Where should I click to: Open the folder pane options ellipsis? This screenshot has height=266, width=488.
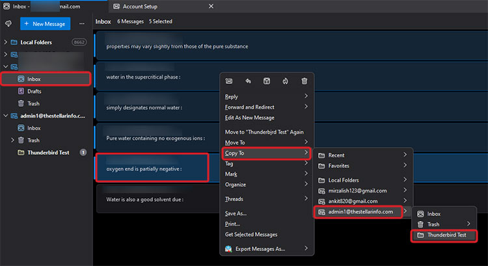tap(81, 23)
